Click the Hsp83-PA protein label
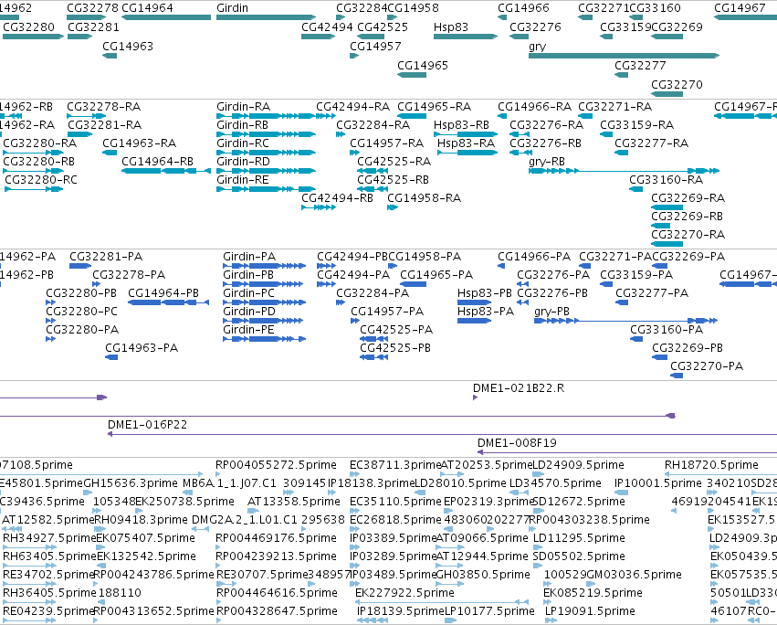777x625 pixels. click(486, 311)
